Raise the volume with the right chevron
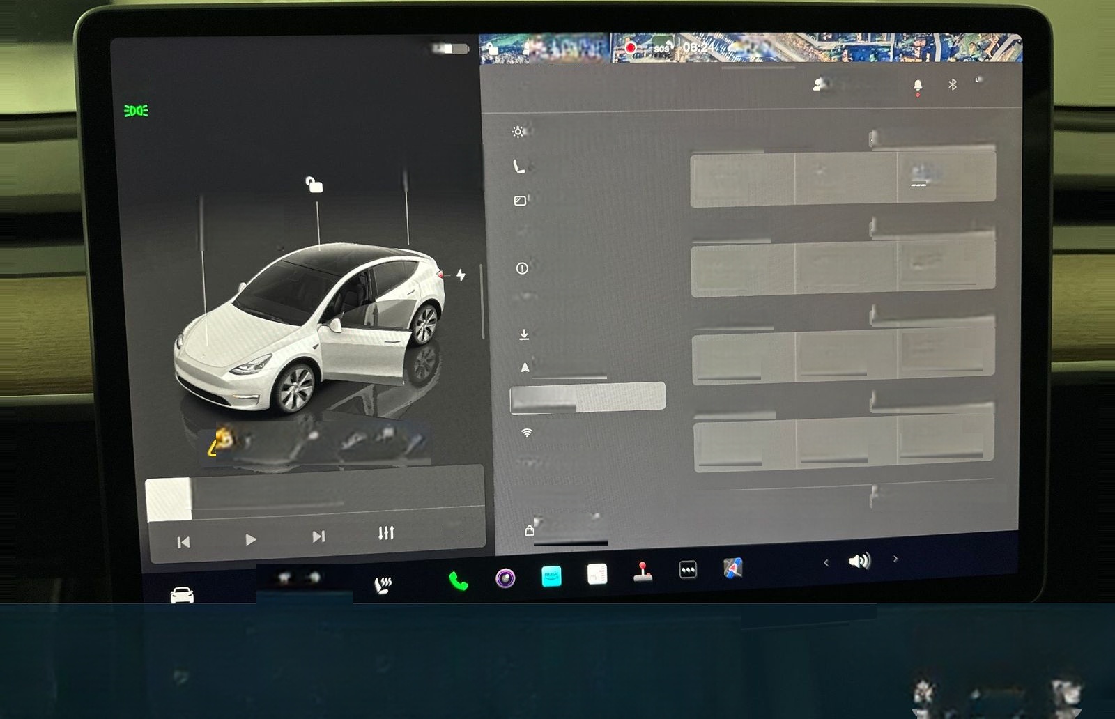The width and height of the screenshot is (1115, 719). tap(895, 559)
